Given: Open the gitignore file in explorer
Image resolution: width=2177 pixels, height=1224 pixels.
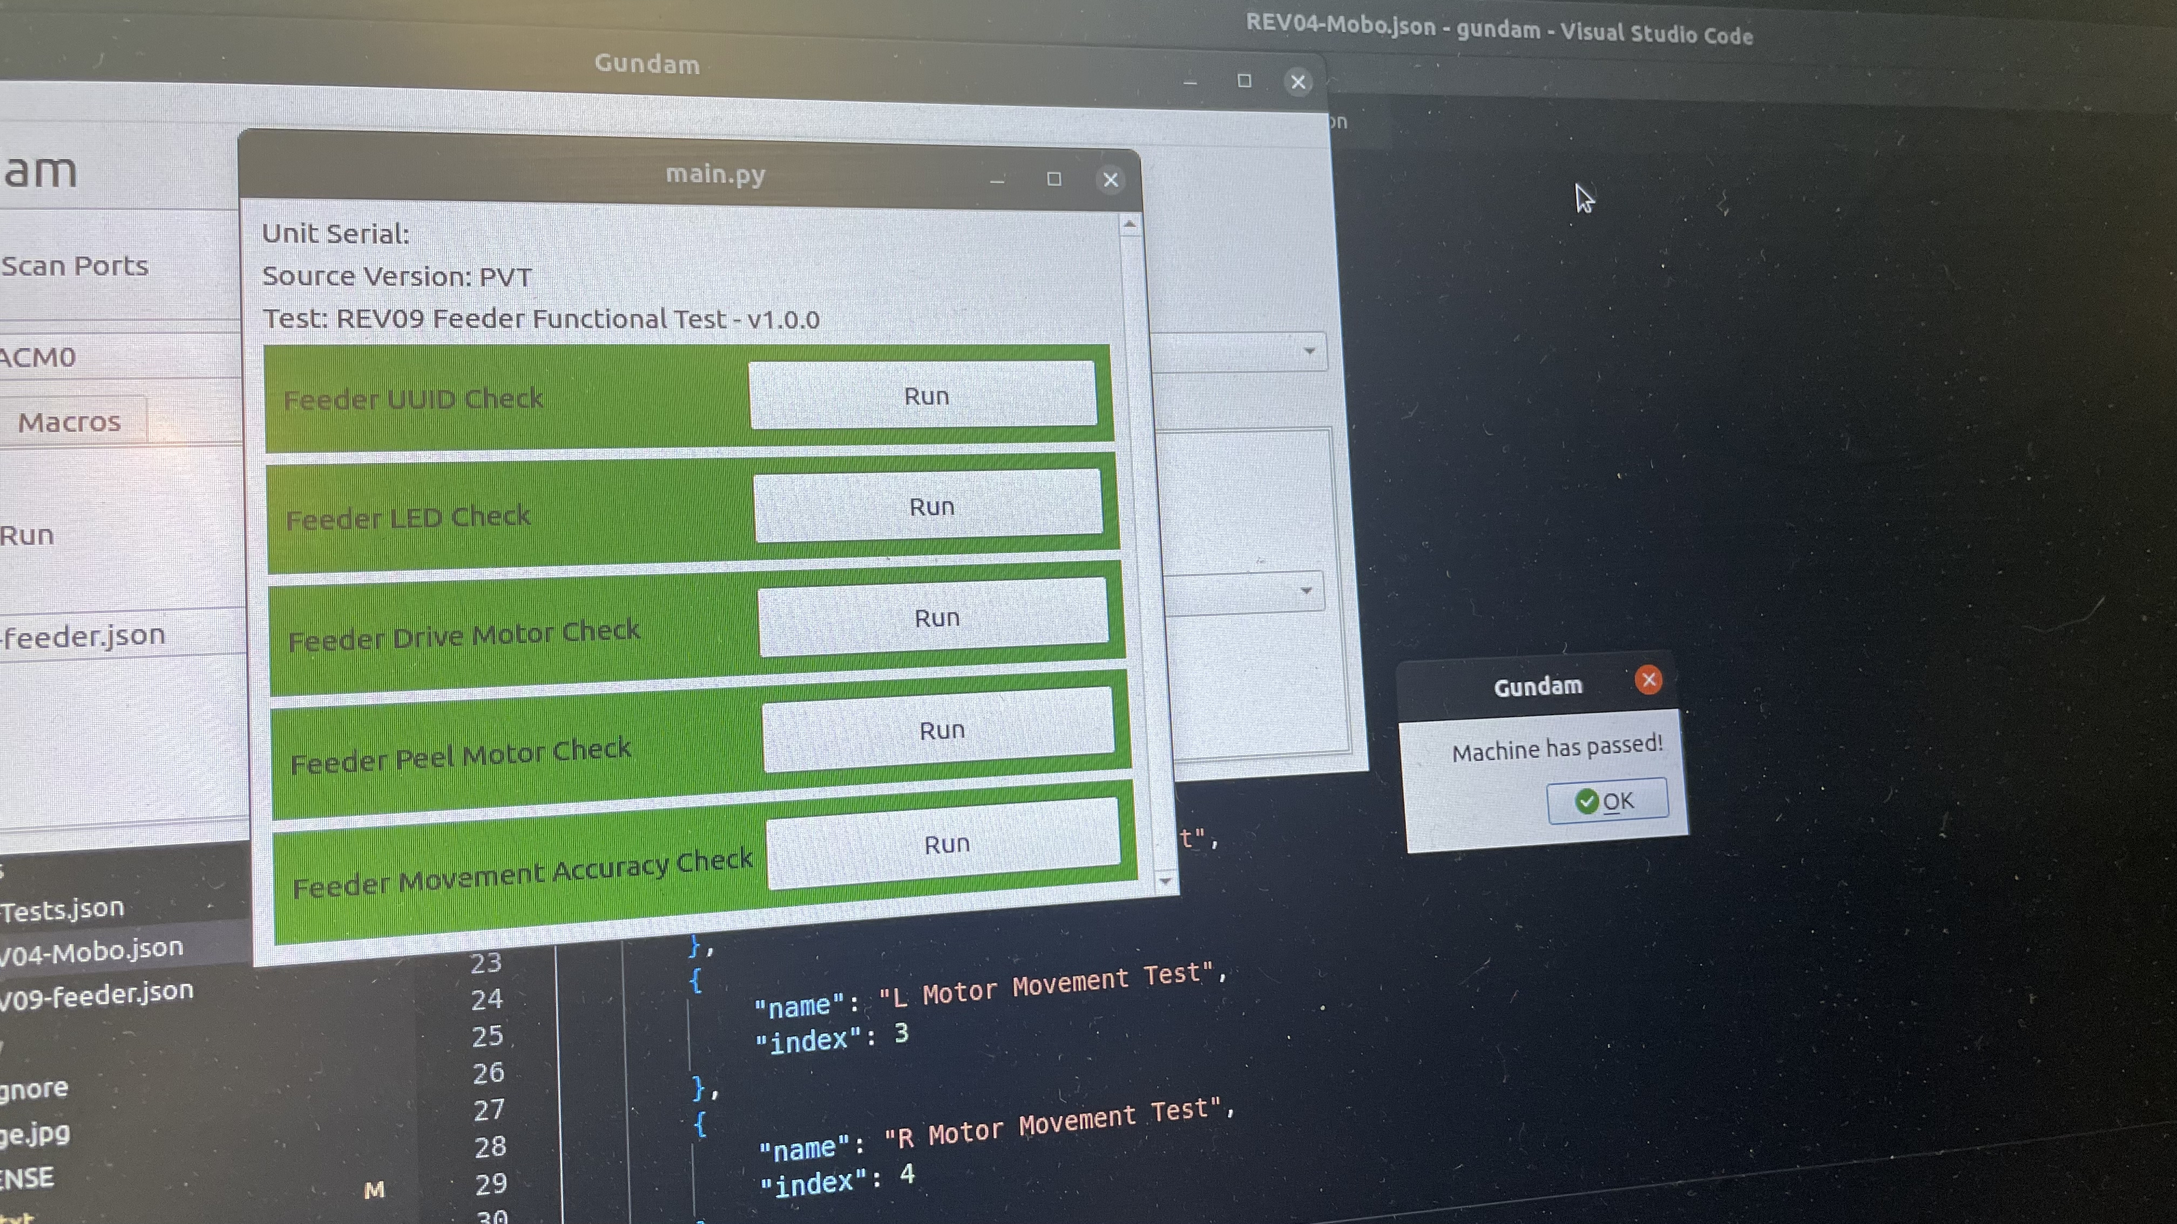Looking at the screenshot, I should pos(34,1089).
